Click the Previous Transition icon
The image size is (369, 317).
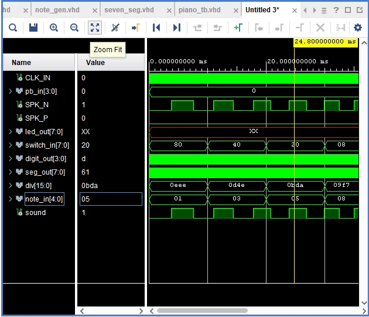(x=197, y=28)
